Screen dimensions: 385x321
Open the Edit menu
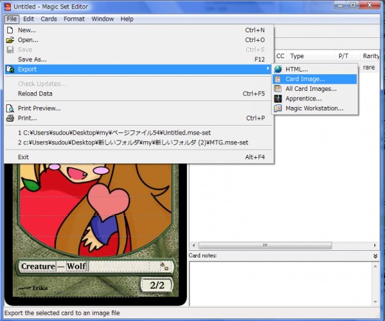(x=29, y=19)
